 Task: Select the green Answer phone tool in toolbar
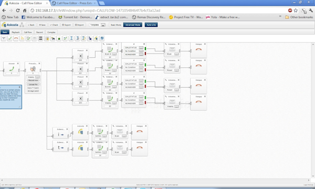9,38
